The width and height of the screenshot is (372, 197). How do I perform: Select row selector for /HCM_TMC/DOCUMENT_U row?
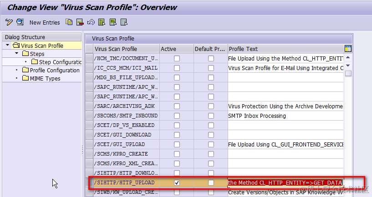pos(89,58)
